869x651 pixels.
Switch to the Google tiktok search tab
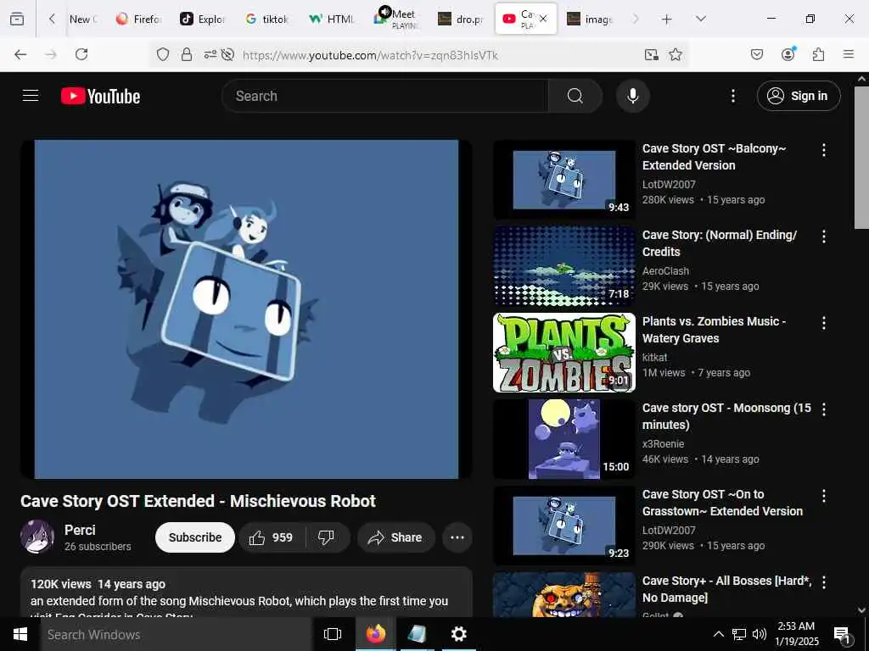tap(267, 19)
